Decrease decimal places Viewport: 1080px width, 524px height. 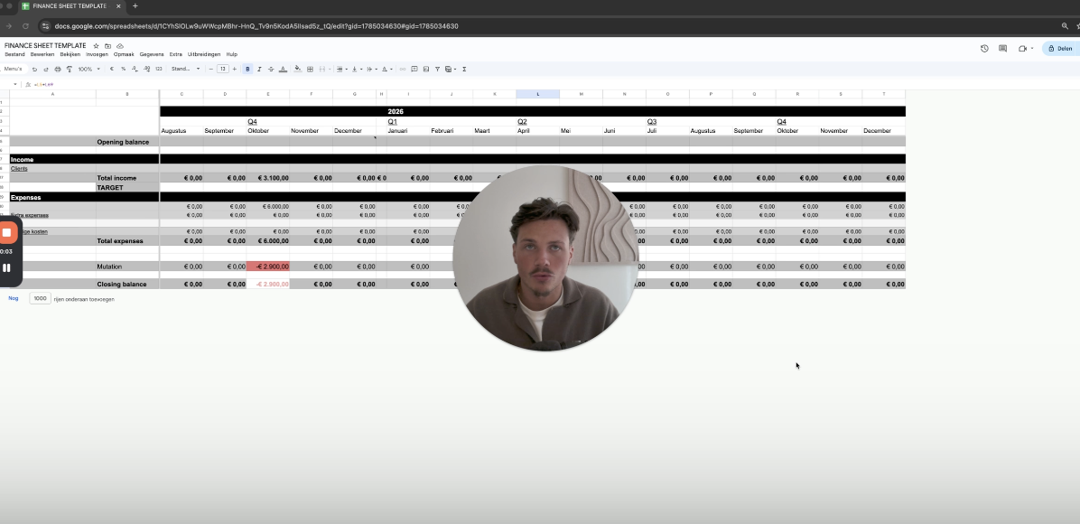(x=135, y=69)
